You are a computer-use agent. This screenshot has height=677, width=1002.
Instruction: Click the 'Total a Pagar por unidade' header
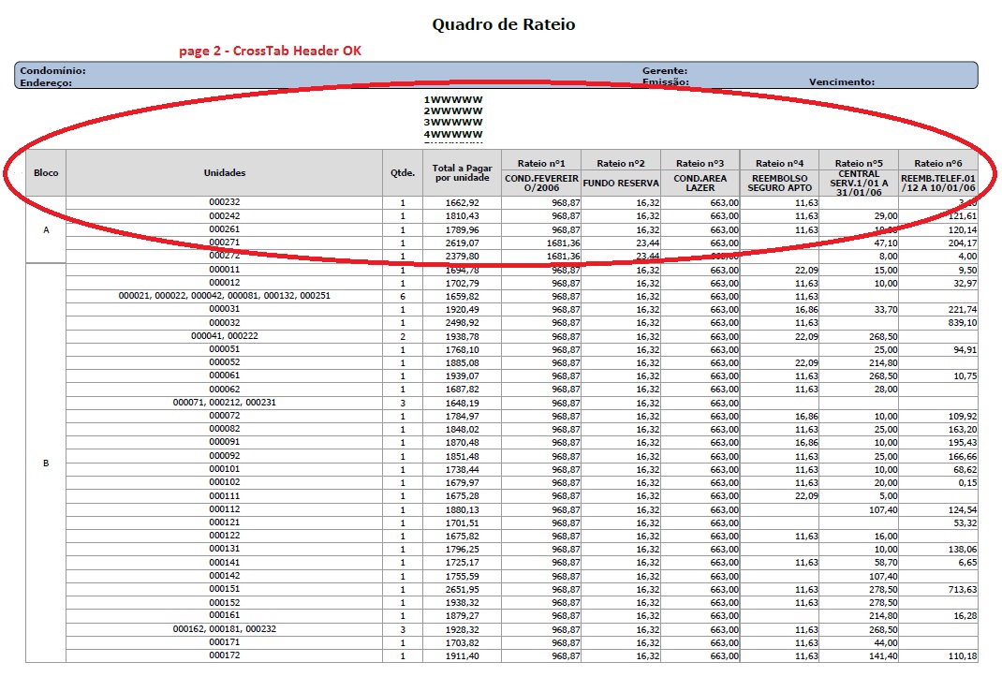point(462,172)
